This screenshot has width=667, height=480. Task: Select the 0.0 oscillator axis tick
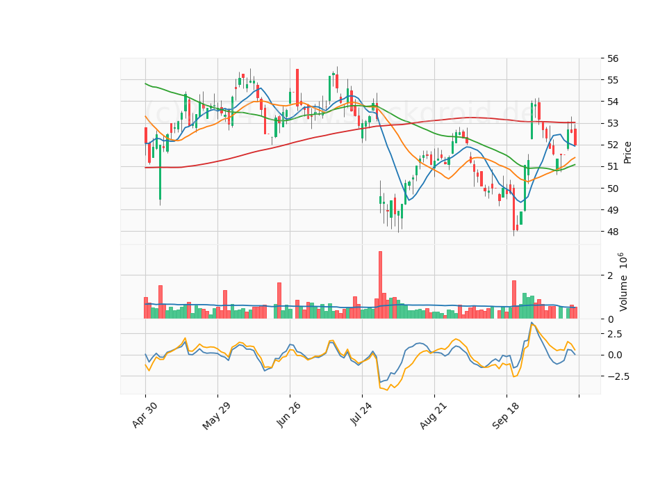[x=614, y=355]
